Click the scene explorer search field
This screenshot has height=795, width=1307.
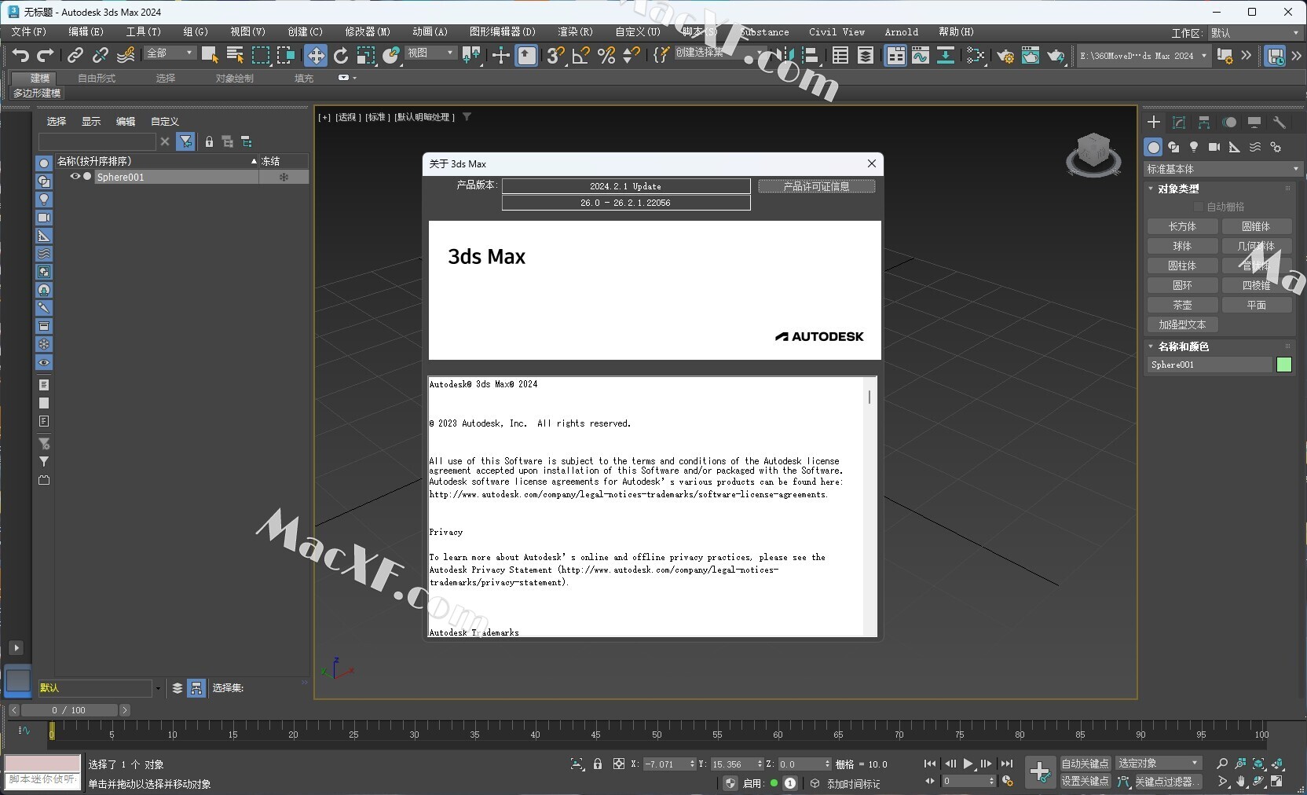click(97, 141)
